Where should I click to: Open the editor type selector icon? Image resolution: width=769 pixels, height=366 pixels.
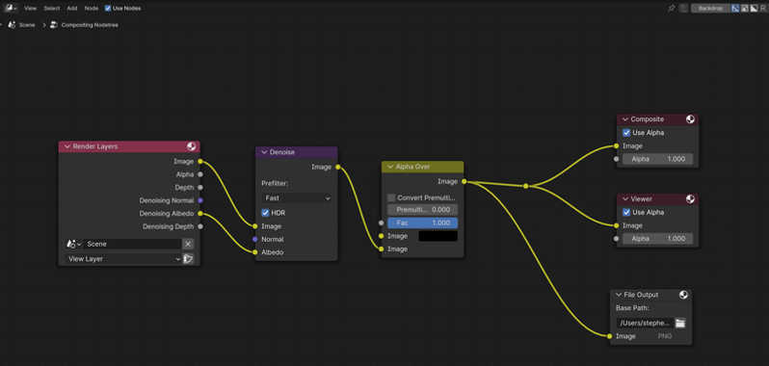point(11,8)
